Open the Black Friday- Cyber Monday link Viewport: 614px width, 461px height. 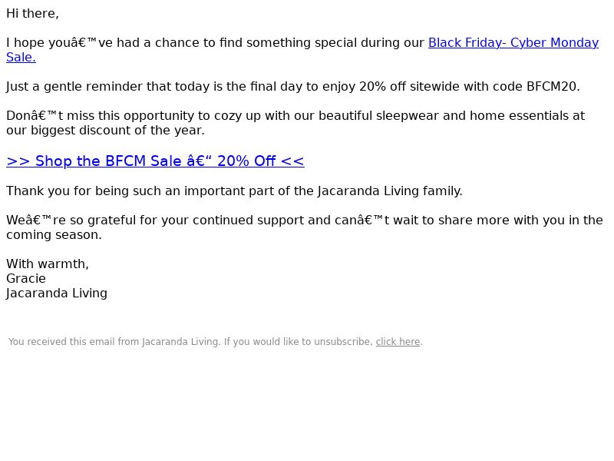point(513,42)
